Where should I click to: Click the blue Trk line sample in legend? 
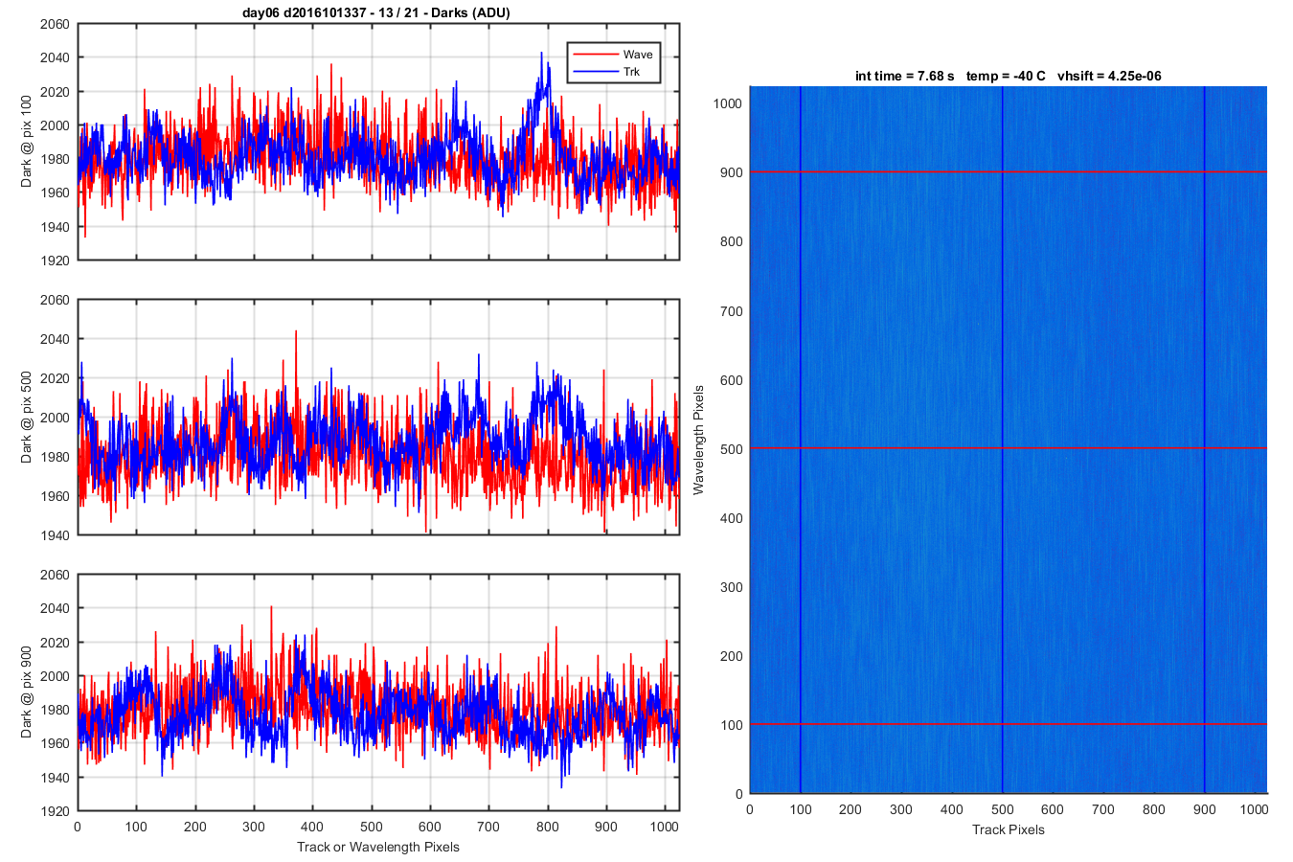click(595, 72)
